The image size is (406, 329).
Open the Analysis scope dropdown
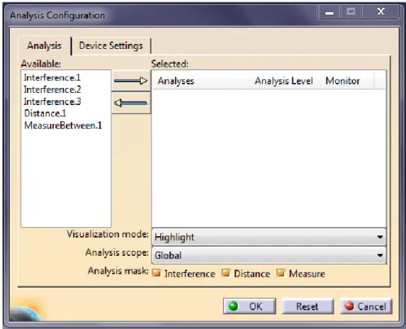click(x=269, y=255)
